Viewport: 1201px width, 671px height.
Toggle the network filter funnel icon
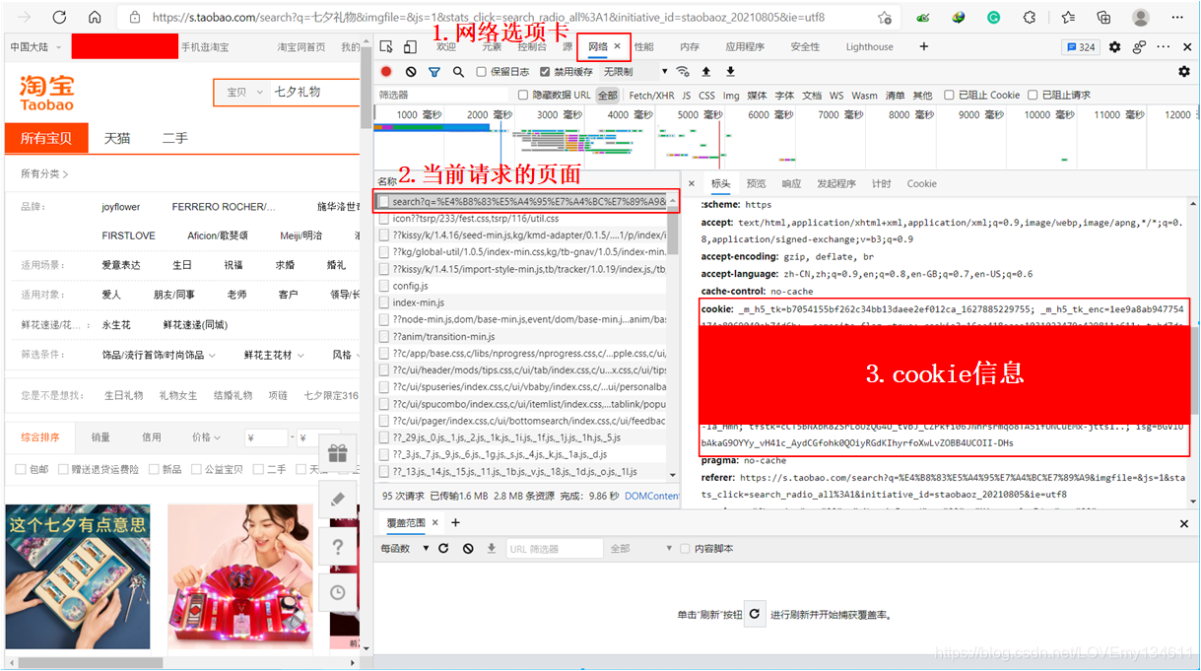[x=434, y=72]
